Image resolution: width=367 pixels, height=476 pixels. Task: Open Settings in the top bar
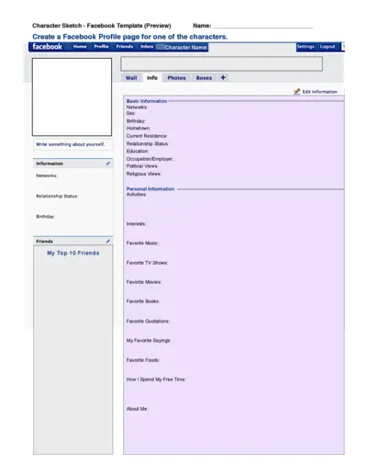[306, 47]
